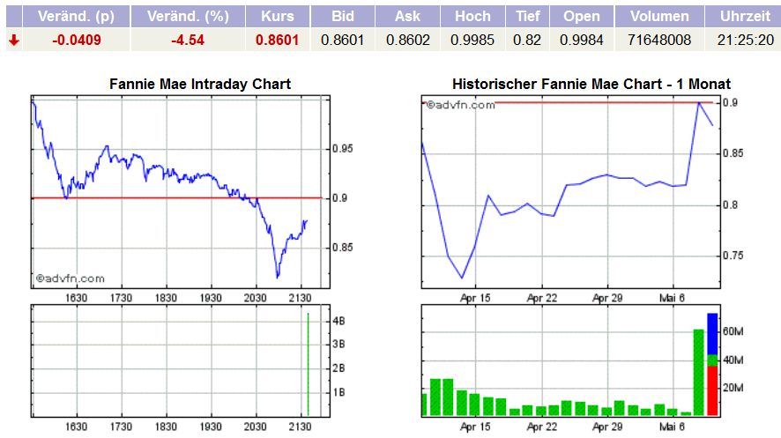Click the 60M label on monthly volume axis
Image resolution: width=781 pixels, height=438 pixels.
coord(733,331)
